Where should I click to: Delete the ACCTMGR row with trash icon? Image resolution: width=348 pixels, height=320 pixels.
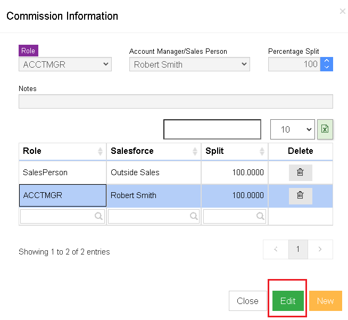300,195
